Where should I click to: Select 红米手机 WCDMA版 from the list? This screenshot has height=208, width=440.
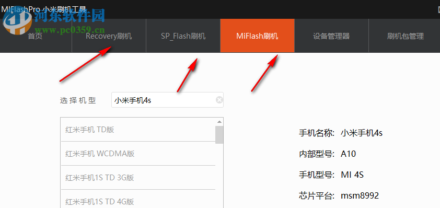point(138,154)
